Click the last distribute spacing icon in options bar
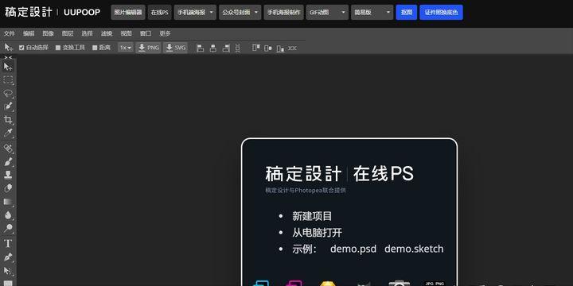 pyautogui.click(x=292, y=48)
